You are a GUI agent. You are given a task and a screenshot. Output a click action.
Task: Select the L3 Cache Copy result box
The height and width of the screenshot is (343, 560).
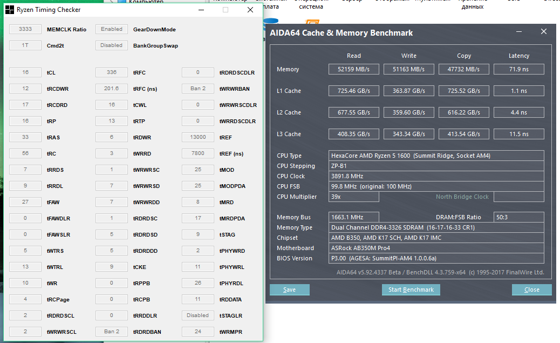(463, 134)
